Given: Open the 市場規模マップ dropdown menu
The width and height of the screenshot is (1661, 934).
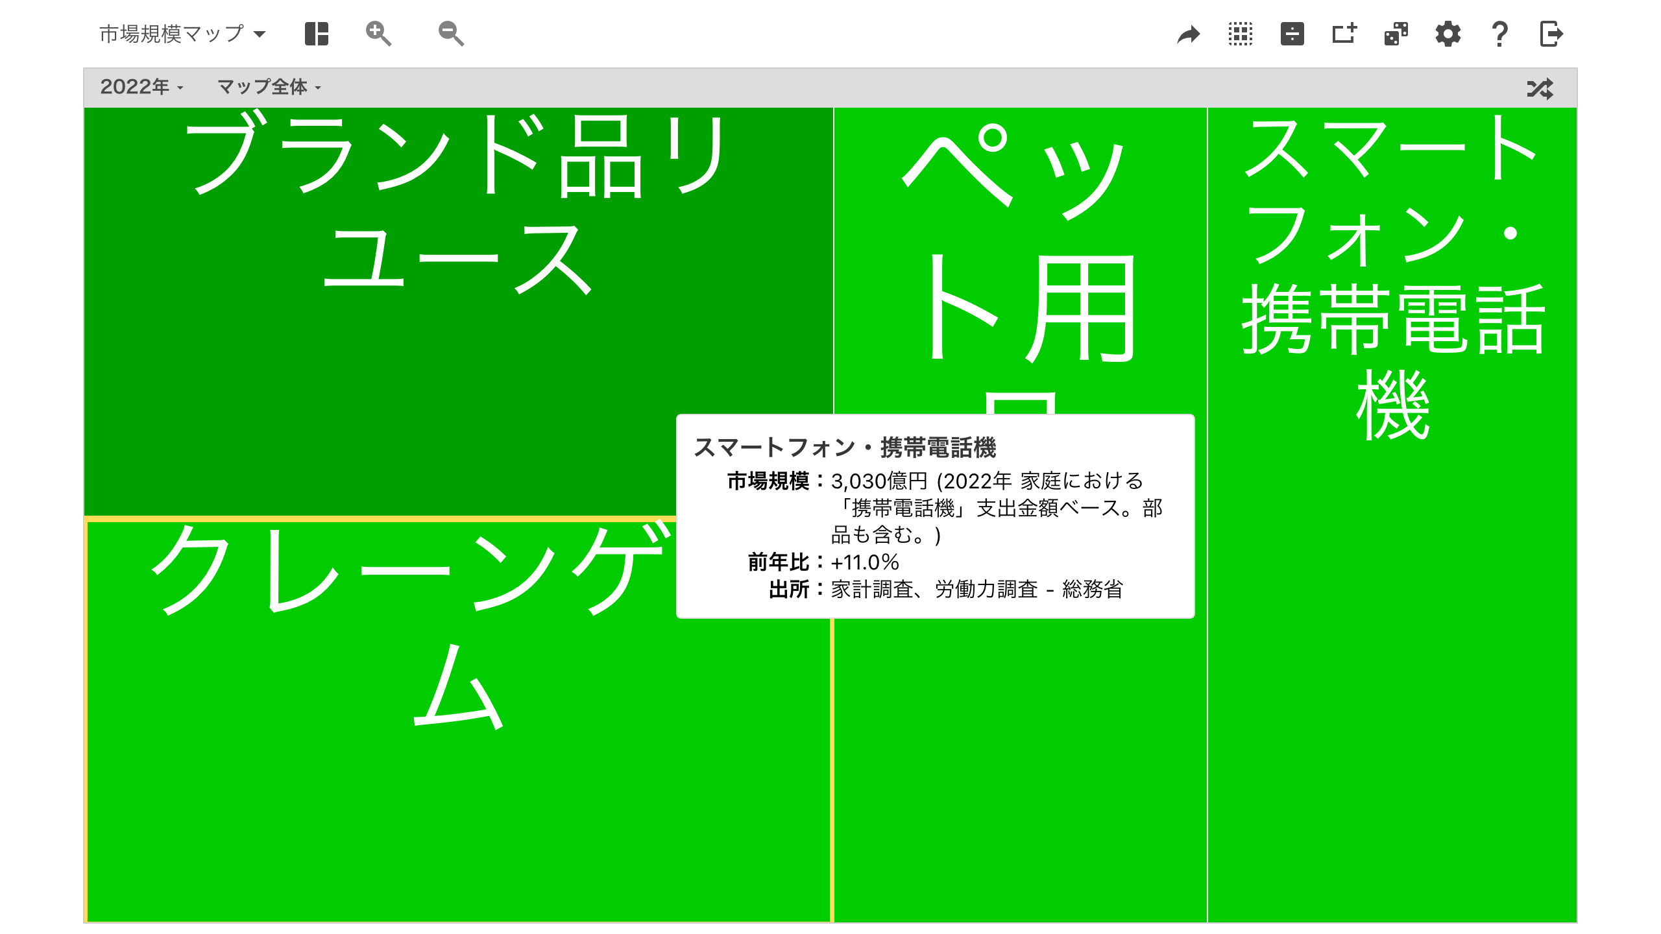Looking at the screenshot, I should tap(182, 34).
